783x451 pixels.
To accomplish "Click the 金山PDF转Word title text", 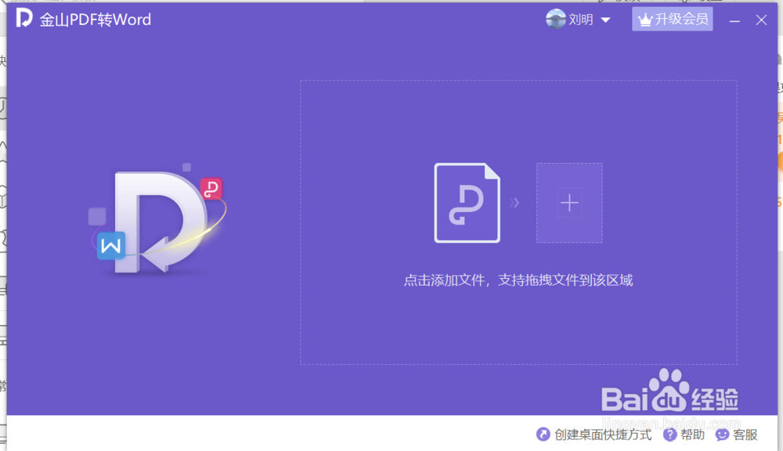I will coord(95,20).
